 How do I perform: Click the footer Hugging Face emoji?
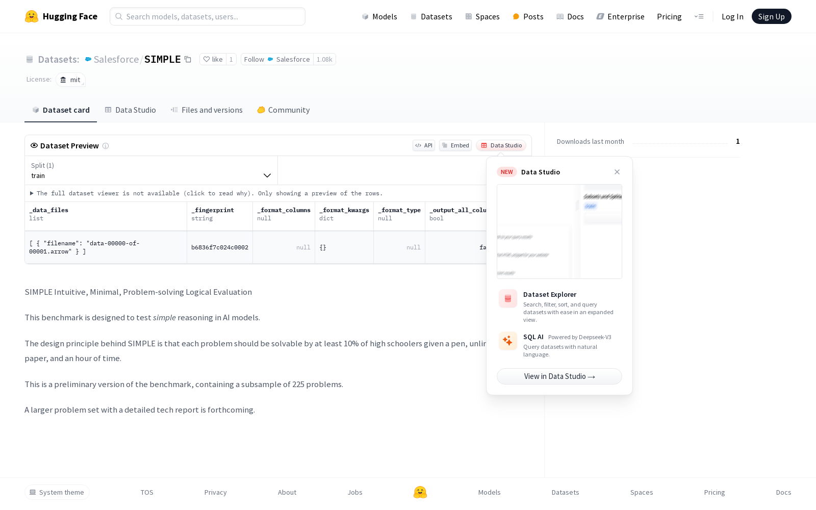point(420,492)
